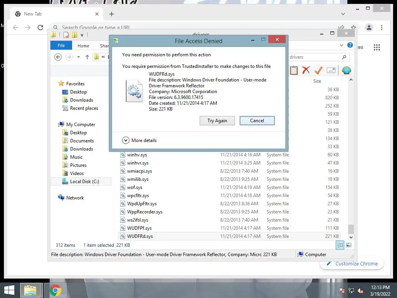397x298 pixels.
Task: Open a new Chrome tab with plus
Action: pyautogui.click(x=112, y=14)
